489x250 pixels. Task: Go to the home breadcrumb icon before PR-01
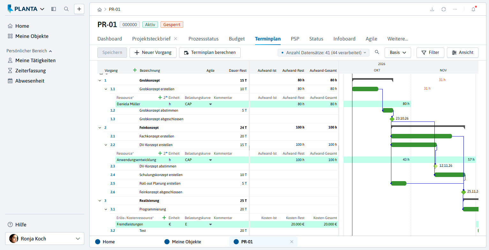coord(100,9)
